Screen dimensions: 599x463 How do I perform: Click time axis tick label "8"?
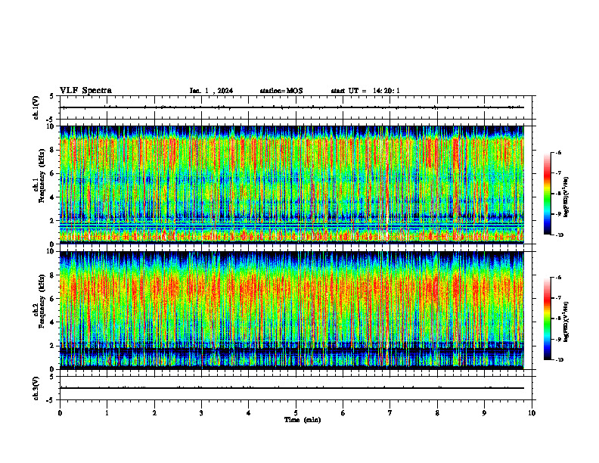pos(437,413)
